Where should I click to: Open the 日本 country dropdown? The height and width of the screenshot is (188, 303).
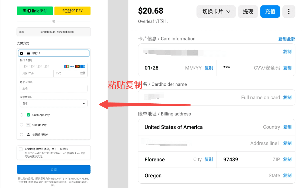click(54, 103)
